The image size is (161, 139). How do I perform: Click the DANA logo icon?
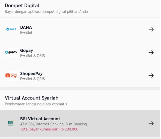point(11,29)
